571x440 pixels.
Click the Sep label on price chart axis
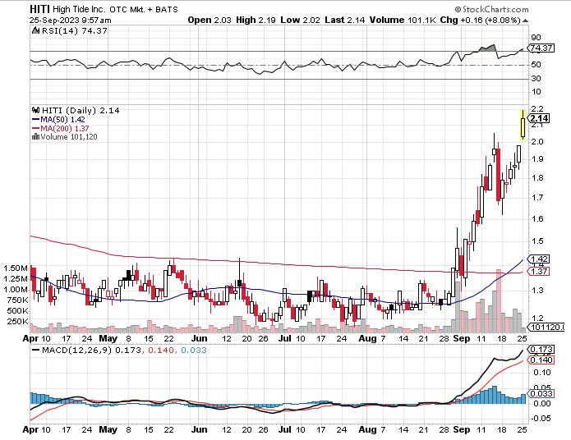462,338
